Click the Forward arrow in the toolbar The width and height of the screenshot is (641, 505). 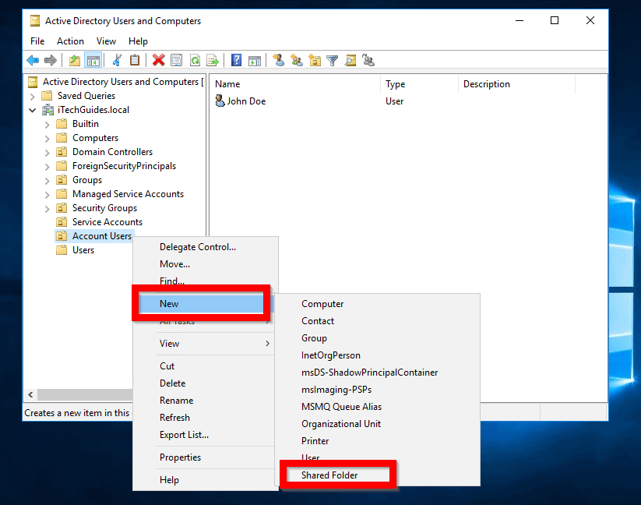(x=51, y=61)
